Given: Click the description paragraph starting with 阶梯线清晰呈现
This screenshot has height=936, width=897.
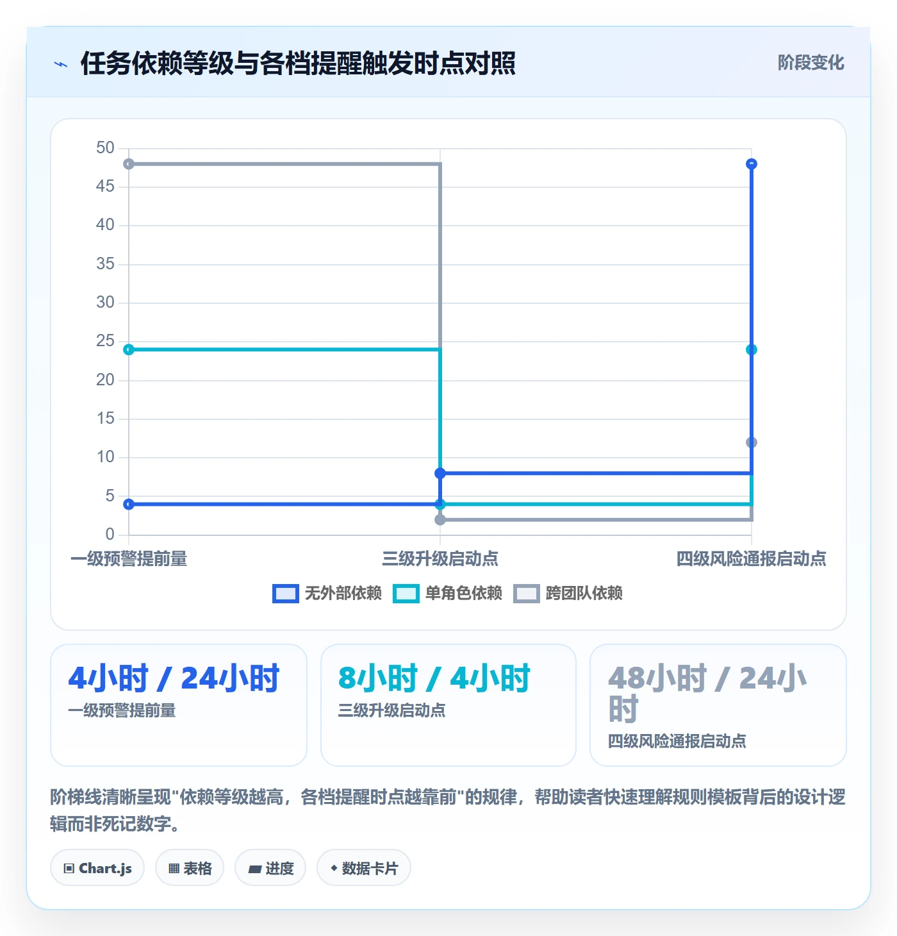Looking at the screenshot, I should tap(448, 810).
